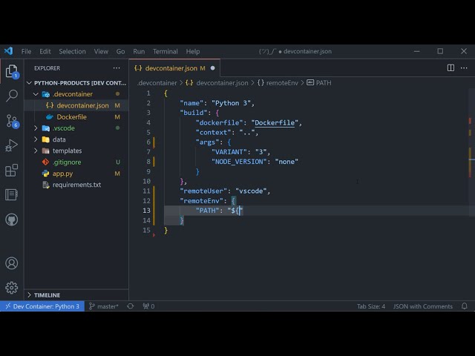Screen dimensions: 475x356
Task: Click the "name" key on line 2
Action: coord(191,103)
